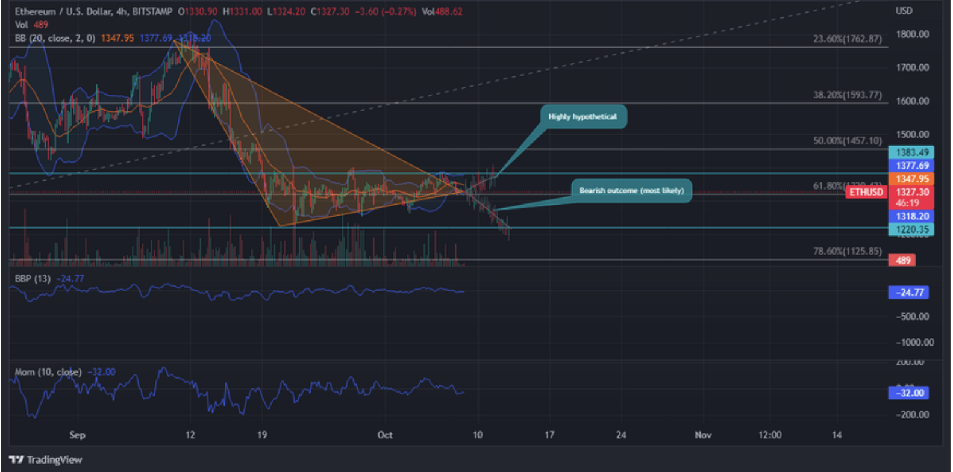
Task: Click the Oct marker on time axis
Action: click(385, 435)
